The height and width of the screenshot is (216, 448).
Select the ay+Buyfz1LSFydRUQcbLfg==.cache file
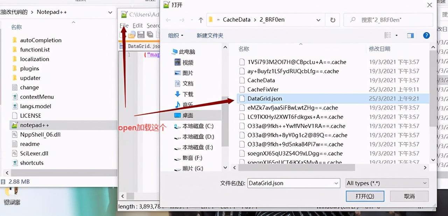coord(289,71)
